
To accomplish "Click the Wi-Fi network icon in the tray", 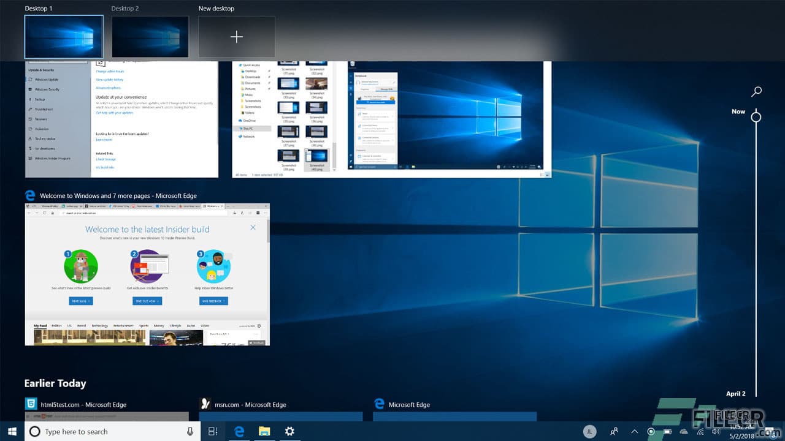I will (x=700, y=432).
